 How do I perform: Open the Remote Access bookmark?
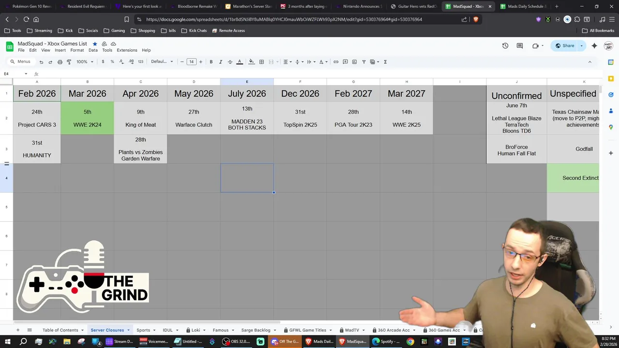tap(228, 30)
